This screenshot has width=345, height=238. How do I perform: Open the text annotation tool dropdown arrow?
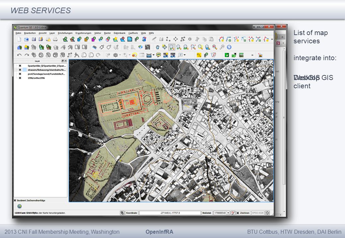tap(185, 55)
